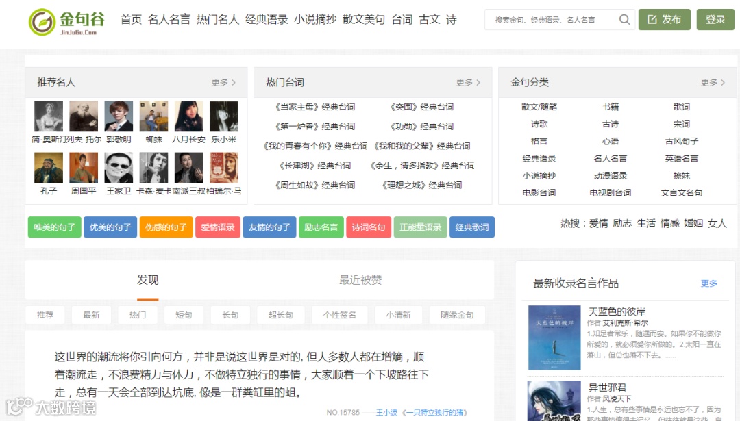
Task: Open 郭敬明's portrait thumbnail
Action: point(119,116)
